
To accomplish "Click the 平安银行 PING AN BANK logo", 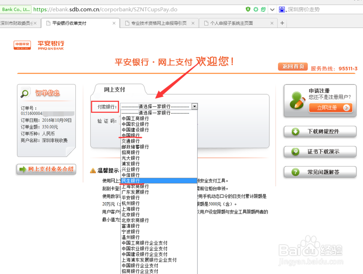I will click(x=51, y=45).
